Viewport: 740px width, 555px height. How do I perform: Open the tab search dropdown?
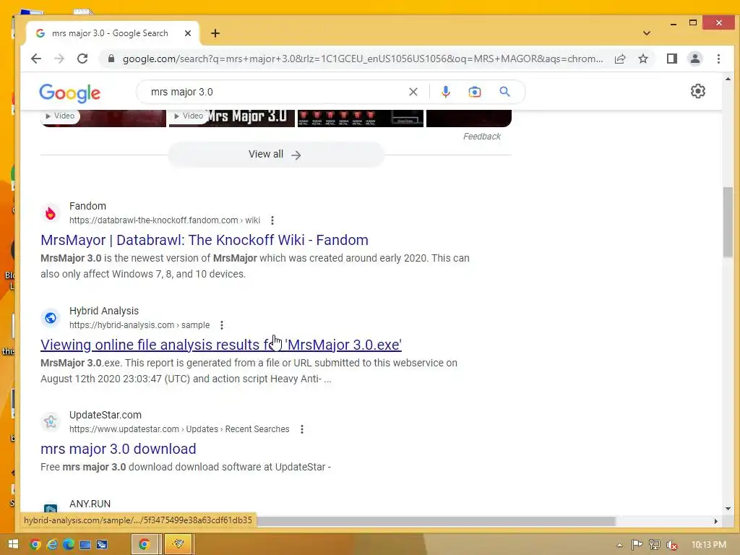647,33
